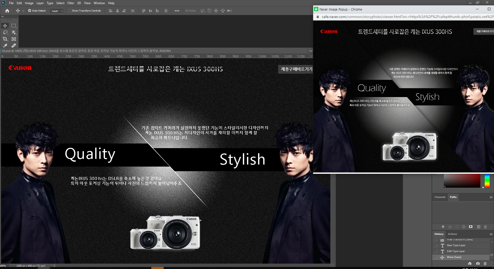This screenshot has height=269, width=494.
Task: Click the Home icon in options bar
Action: (x=7, y=11)
